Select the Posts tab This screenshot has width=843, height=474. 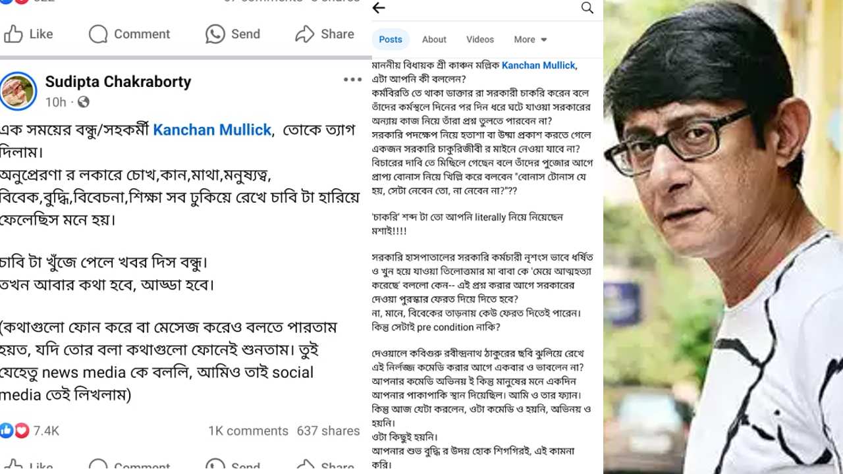click(x=391, y=39)
